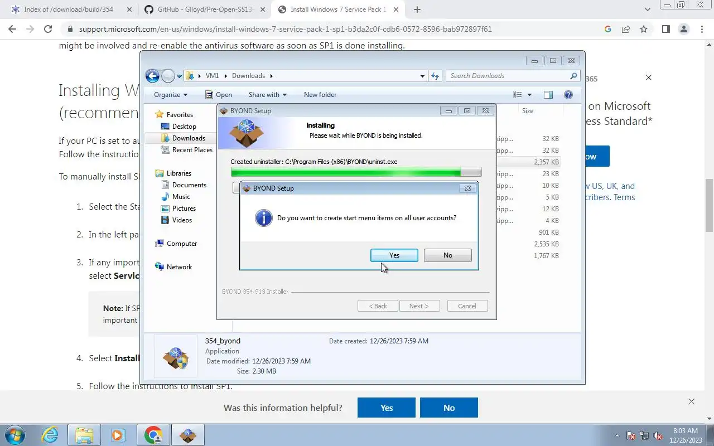Click magnifier icon in Search Downloads
The image size is (714, 446).
[x=573, y=76]
